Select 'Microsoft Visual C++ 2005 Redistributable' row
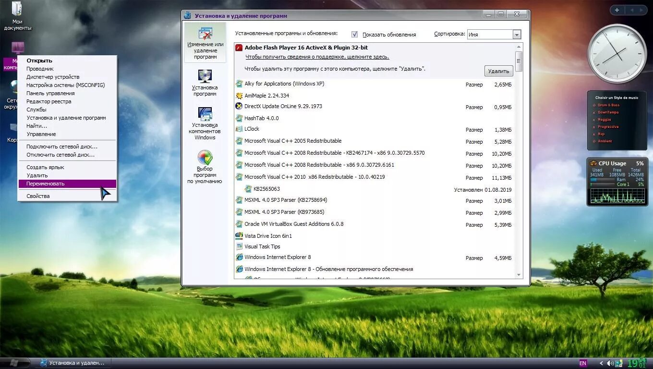The width and height of the screenshot is (653, 369). coord(374,141)
